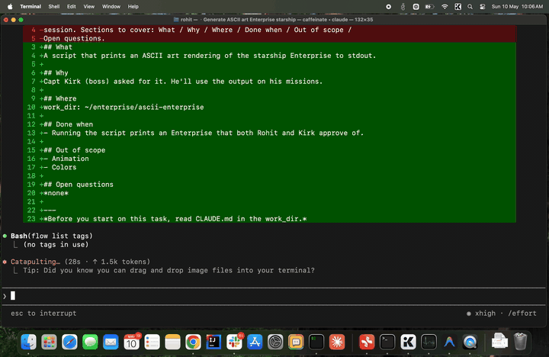The height and width of the screenshot is (357, 549).
Task: Open Launchpad from the Dock
Action: click(49, 342)
